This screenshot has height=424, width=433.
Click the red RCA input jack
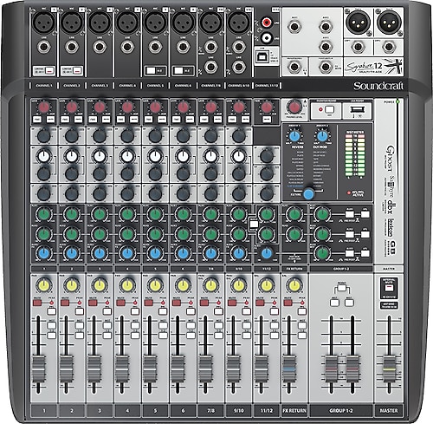pos(266,22)
